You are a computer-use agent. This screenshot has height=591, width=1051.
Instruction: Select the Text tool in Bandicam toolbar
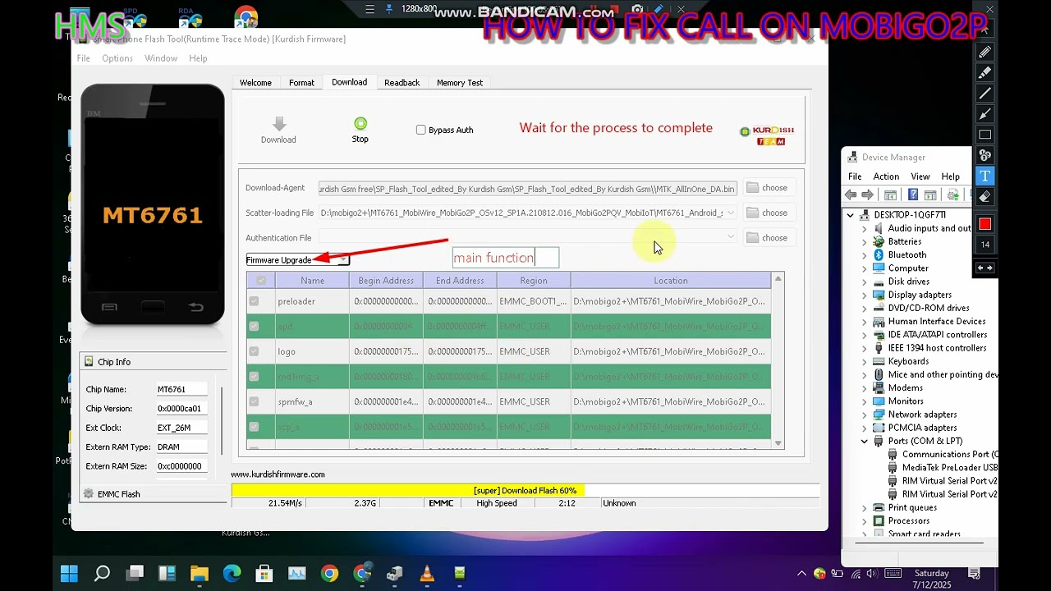pyautogui.click(x=985, y=176)
